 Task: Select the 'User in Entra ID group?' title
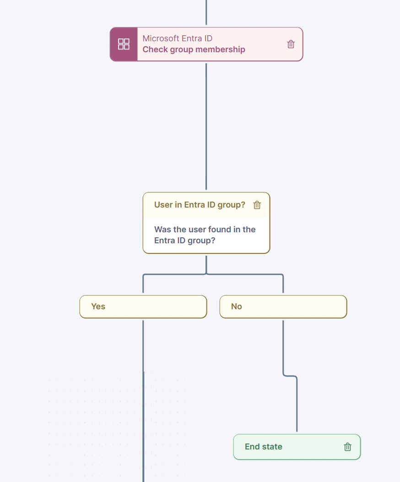pyautogui.click(x=200, y=205)
